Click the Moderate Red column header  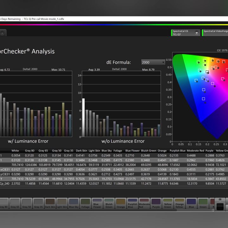pyautogui.click(x=195, y=151)
